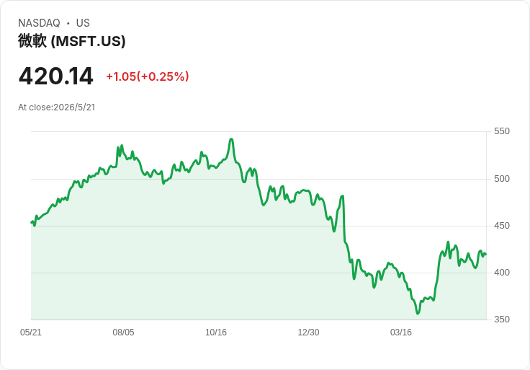Viewport: 530px width, 370px height.
Task: Click the 微軟 (MSFT.US) stock title
Action: coord(72,41)
